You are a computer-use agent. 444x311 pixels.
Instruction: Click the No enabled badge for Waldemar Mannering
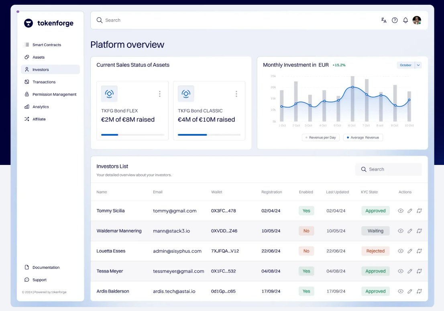pos(306,231)
